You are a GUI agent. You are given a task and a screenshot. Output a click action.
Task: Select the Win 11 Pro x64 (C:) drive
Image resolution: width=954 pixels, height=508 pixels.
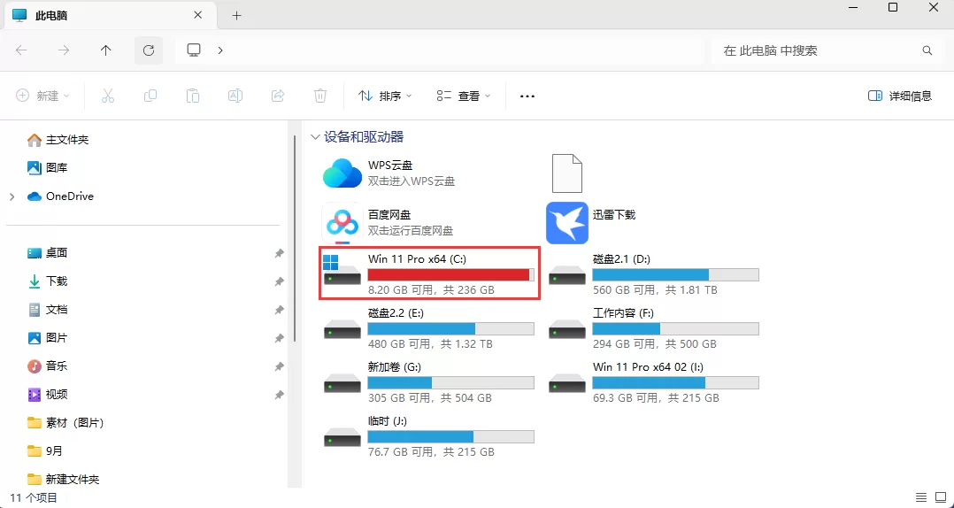pos(429,273)
